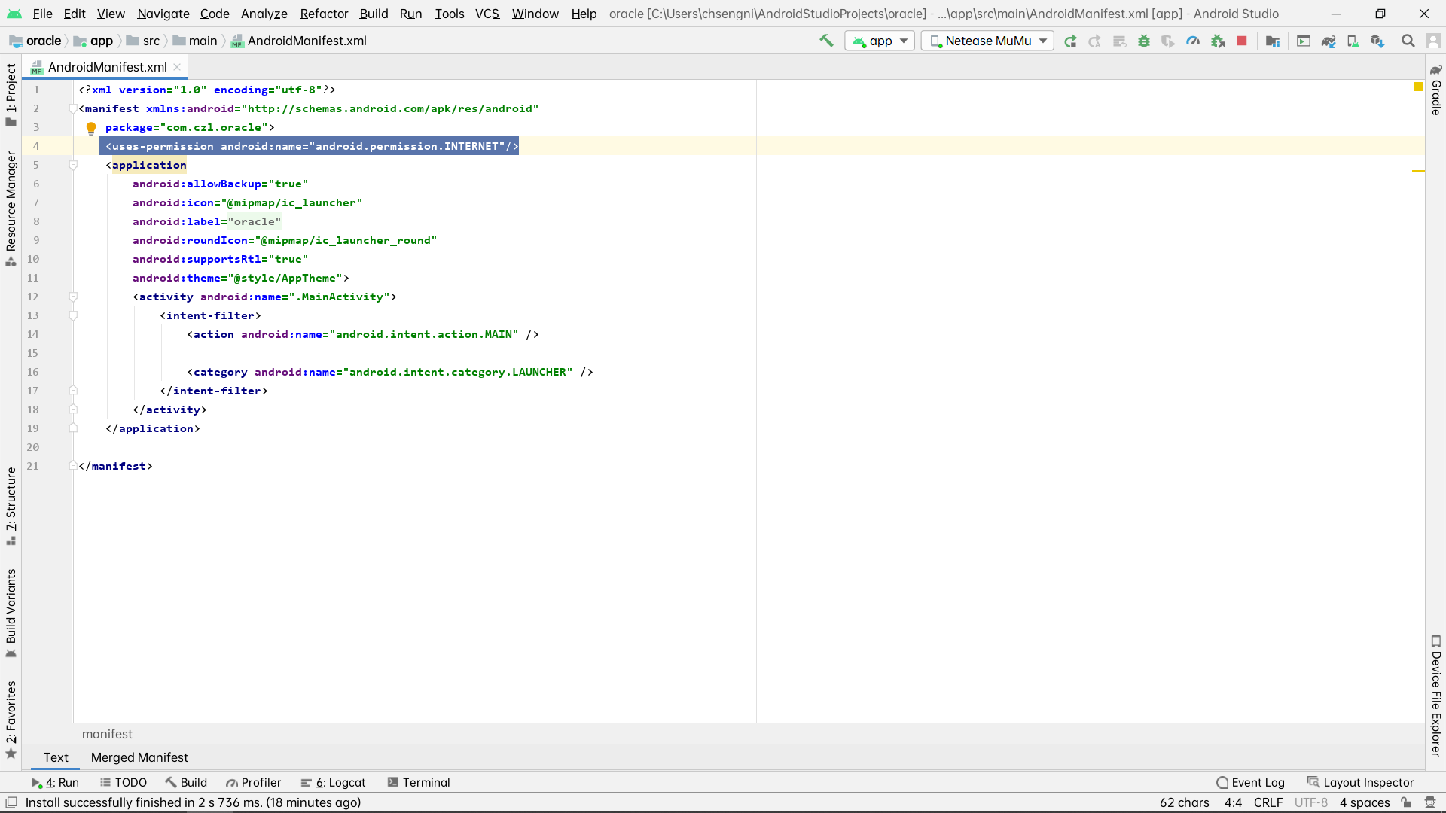
Task: Click the yellow lightbulb intention icon
Action: [91, 127]
